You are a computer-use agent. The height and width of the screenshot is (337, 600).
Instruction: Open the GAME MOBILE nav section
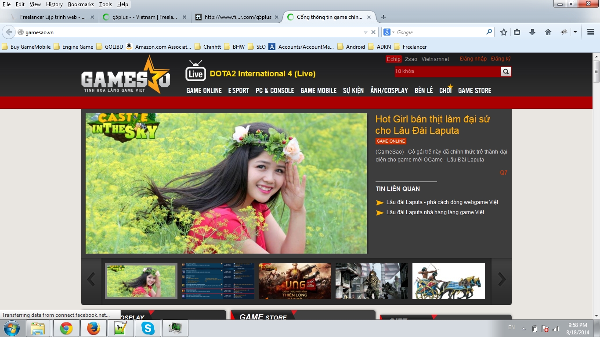[x=318, y=90]
